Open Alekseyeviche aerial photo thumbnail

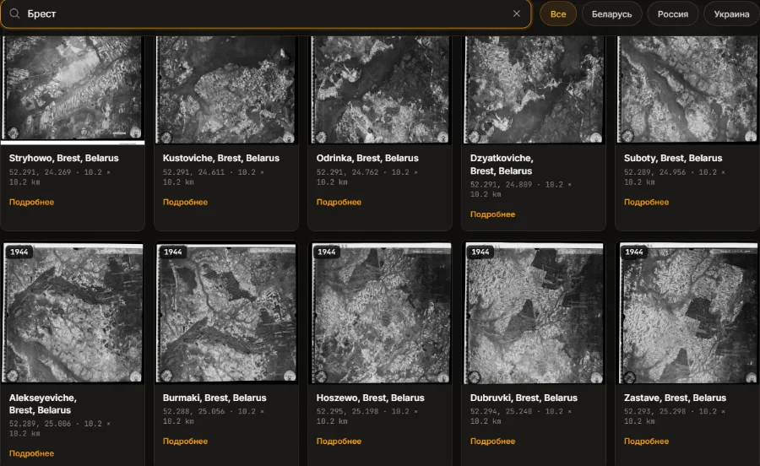[73, 313]
